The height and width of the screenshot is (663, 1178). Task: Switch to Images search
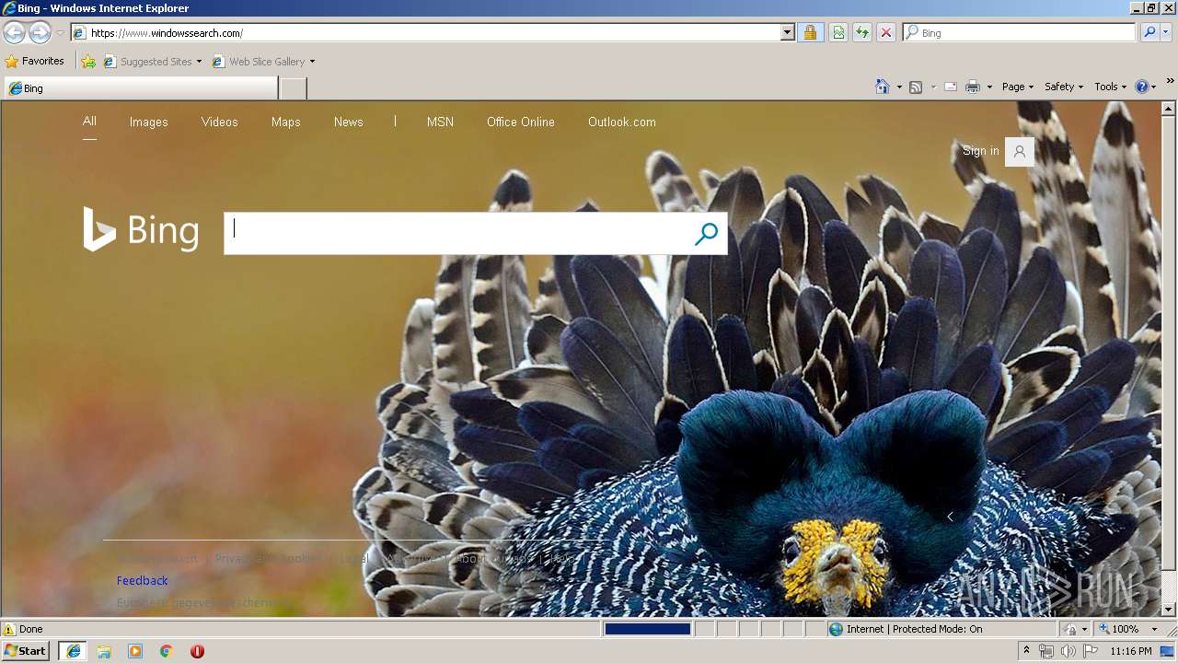148,122
